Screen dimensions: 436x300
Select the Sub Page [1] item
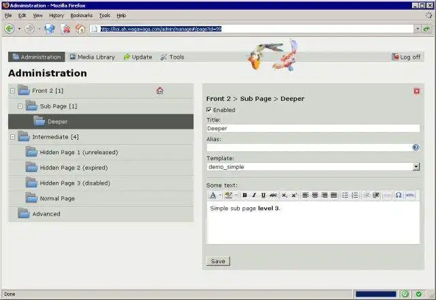click(x=59, y=106)
